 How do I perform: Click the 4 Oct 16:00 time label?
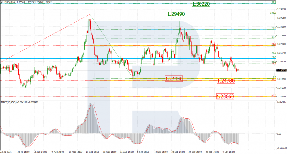coord(229,152)
